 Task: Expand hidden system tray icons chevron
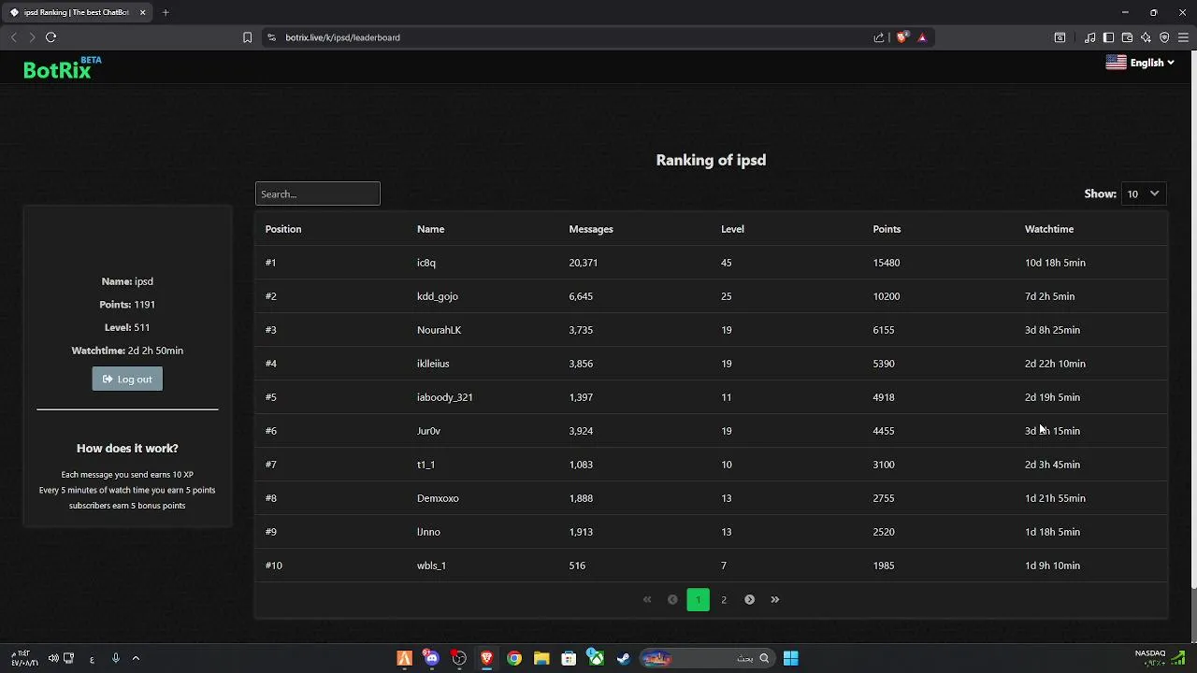pos(136,658)
